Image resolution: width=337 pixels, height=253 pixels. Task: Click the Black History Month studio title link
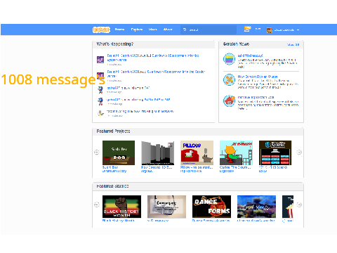pyautogui.click(x=118, y=221)
